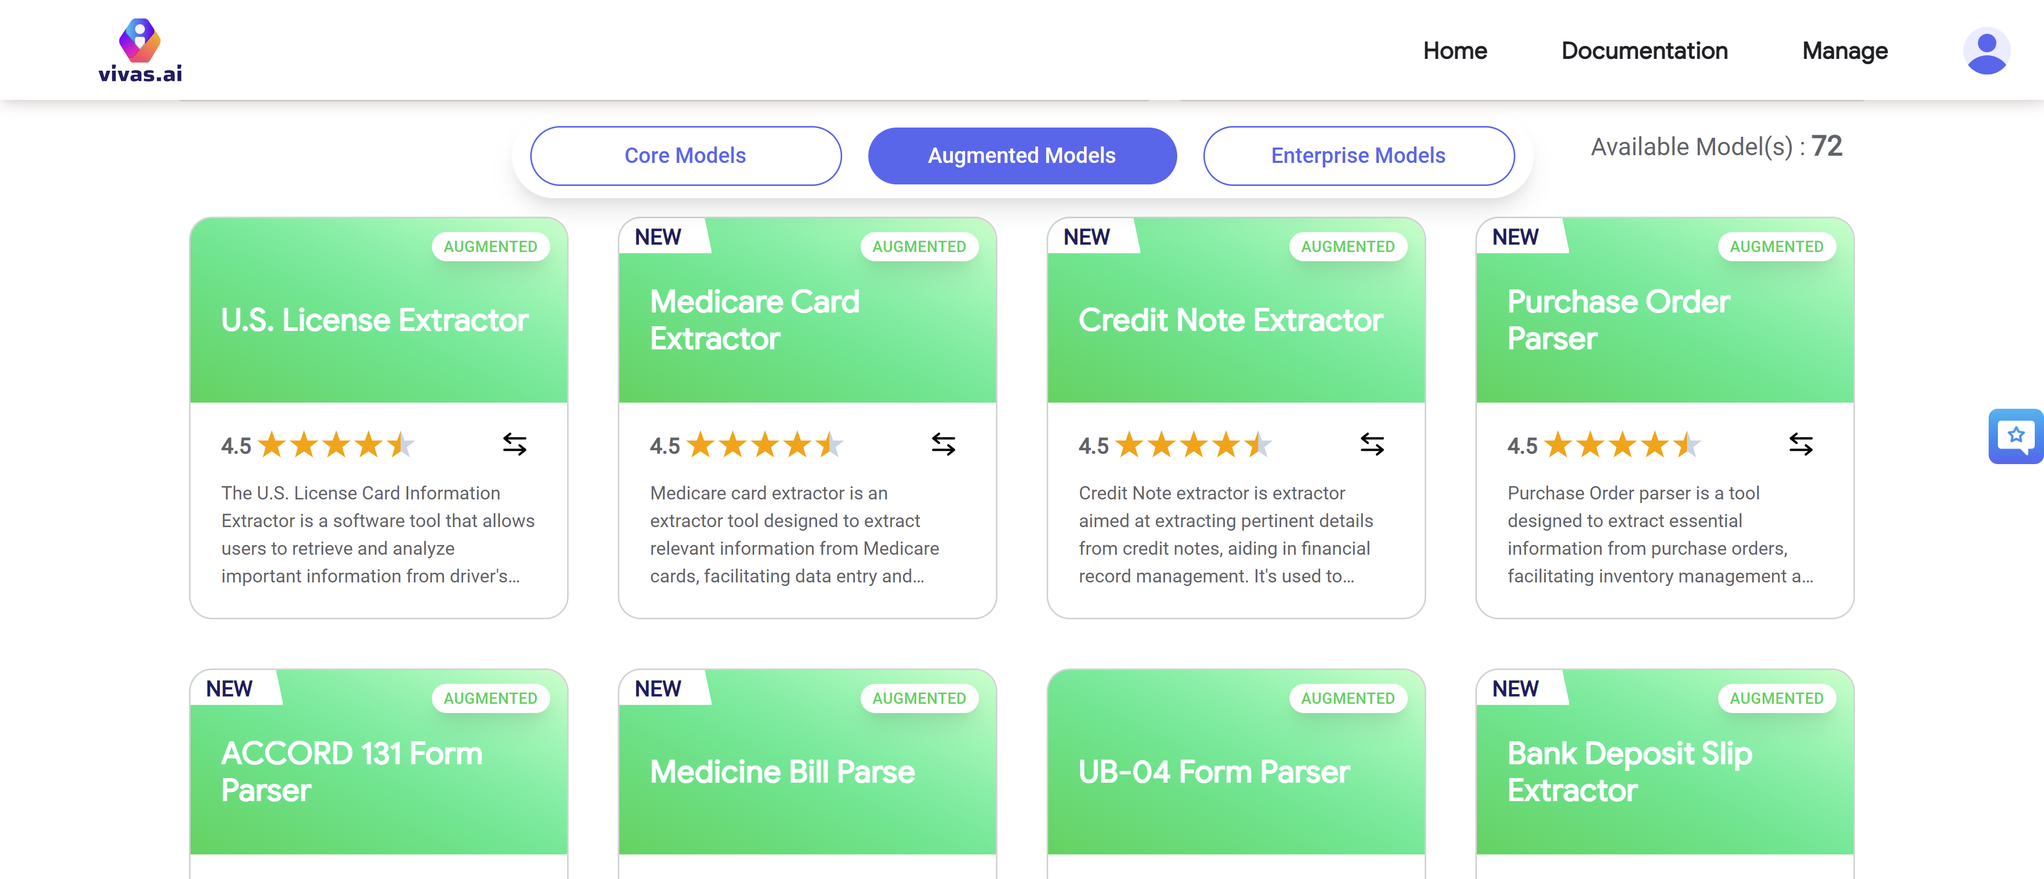Open the Credit Note Extractor card
2044x879 pixels.
(1230, 321)
